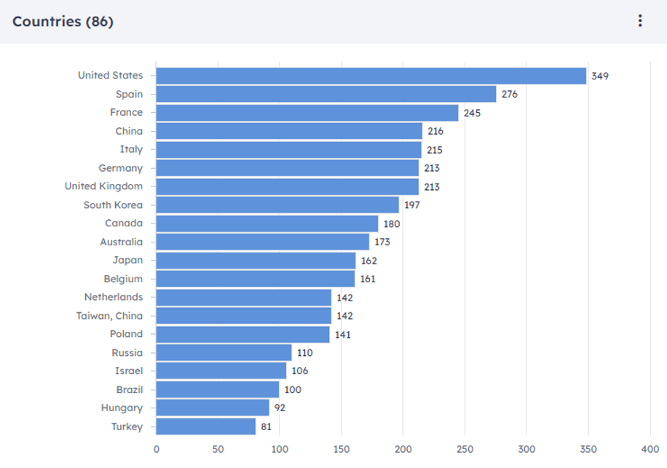Viewport: 667px width, 468px height.
Task: Click the Taiwan, China axis label
Action: 109,316
